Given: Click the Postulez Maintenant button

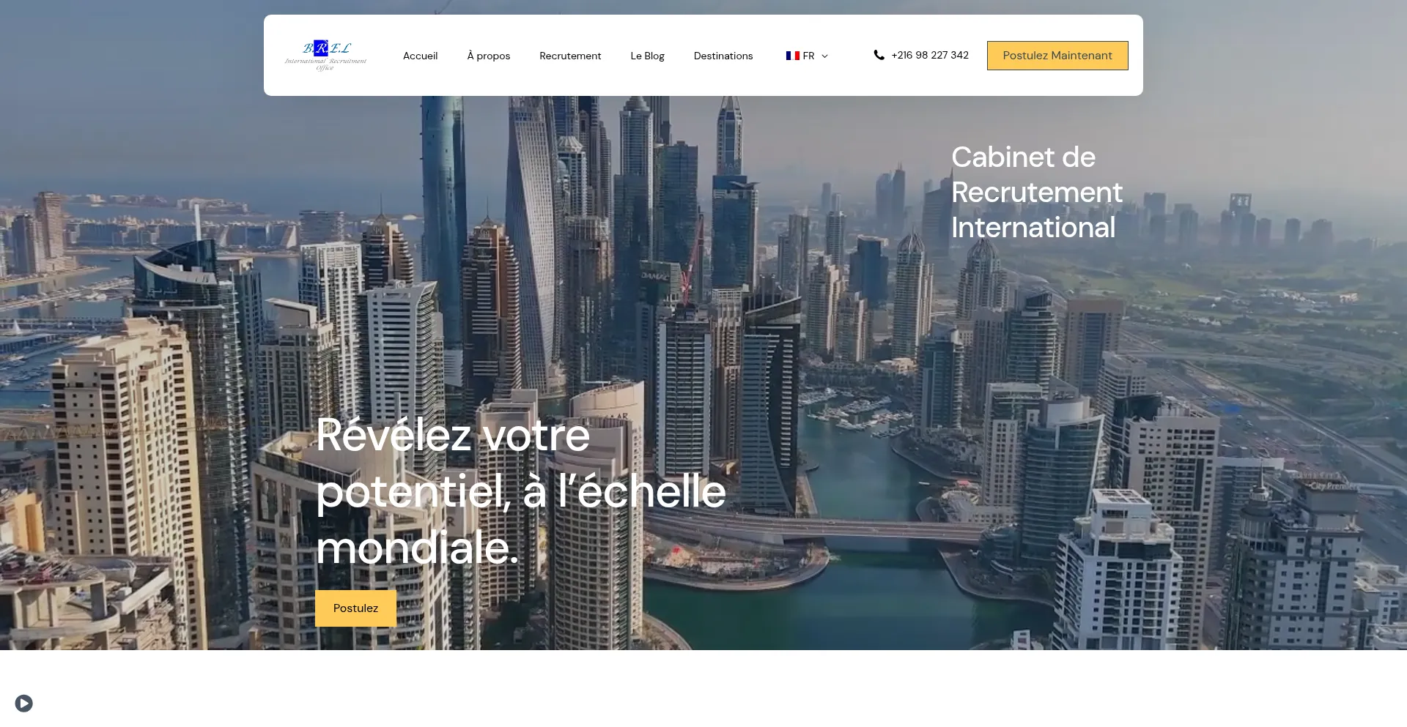Looking at the screenshot, I should point(1057,56).
